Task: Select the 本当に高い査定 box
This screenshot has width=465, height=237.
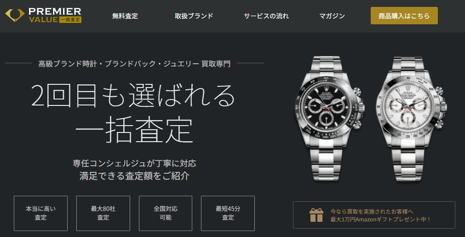Action: click(x=40, y=213)
